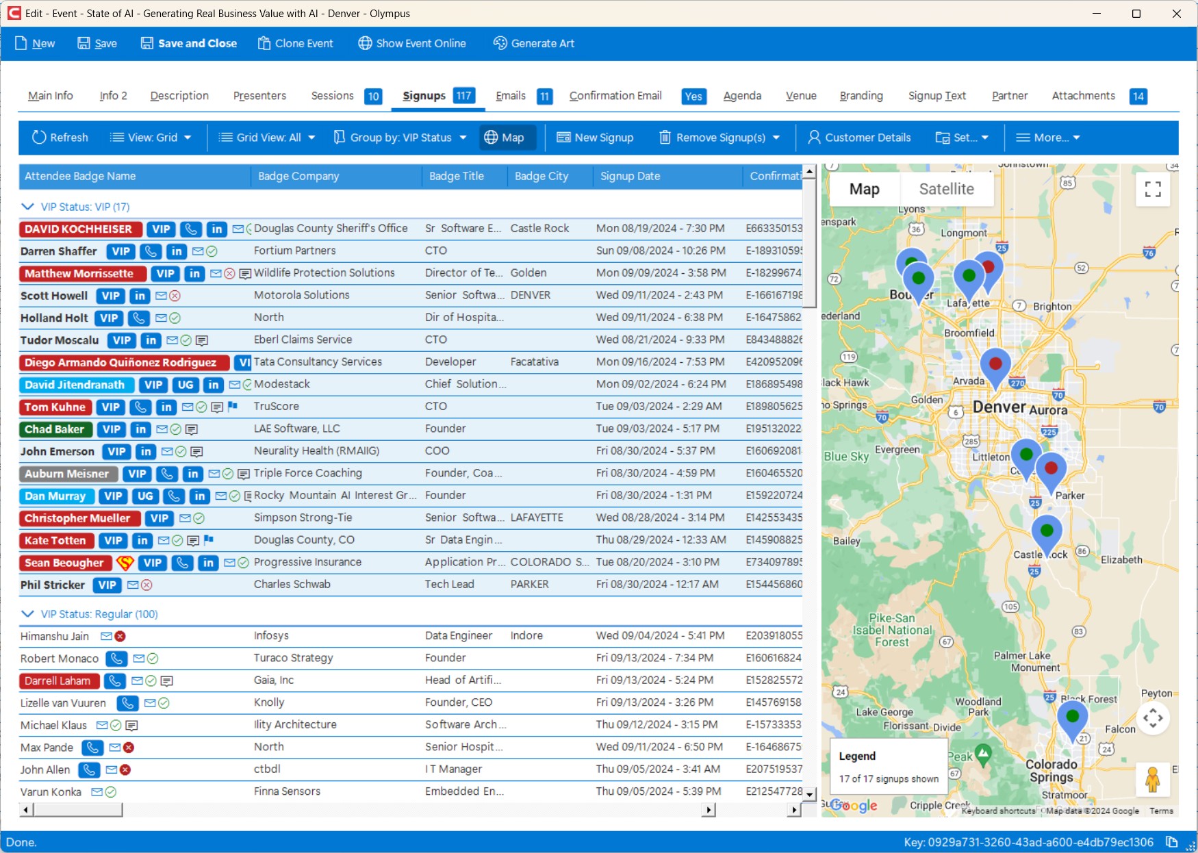Viewport: 1198px width, 853px height.
Task: Click the Generate Art toolbar button
Action: [533, 43]
